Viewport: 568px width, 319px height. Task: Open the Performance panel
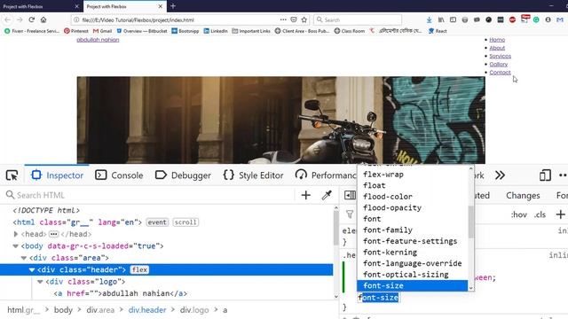(x=326, y=175)
